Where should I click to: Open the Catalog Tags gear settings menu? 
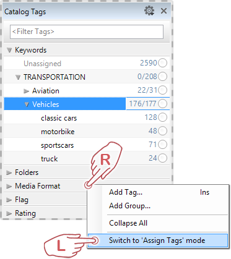point(149,11)
